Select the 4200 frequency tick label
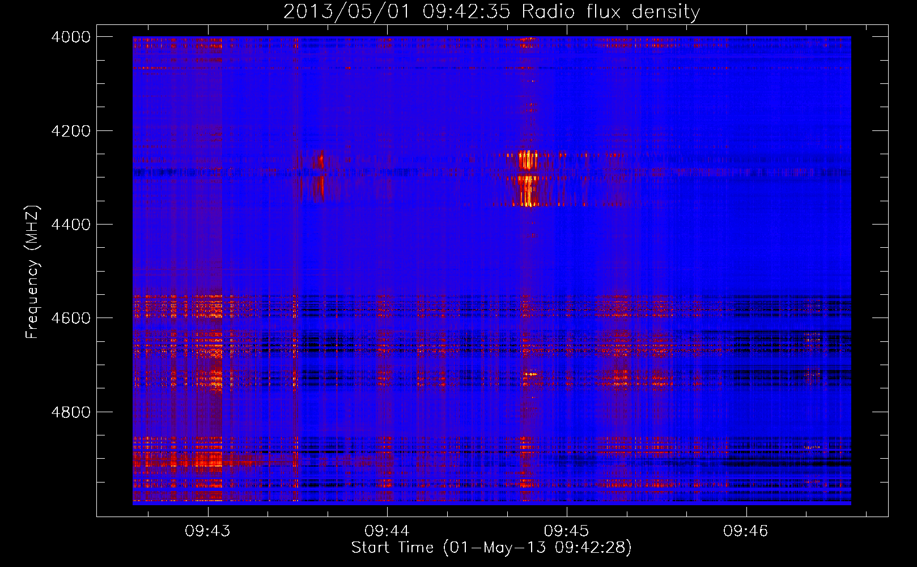Screen dimensions: 917x567 [x=71, y=131]
